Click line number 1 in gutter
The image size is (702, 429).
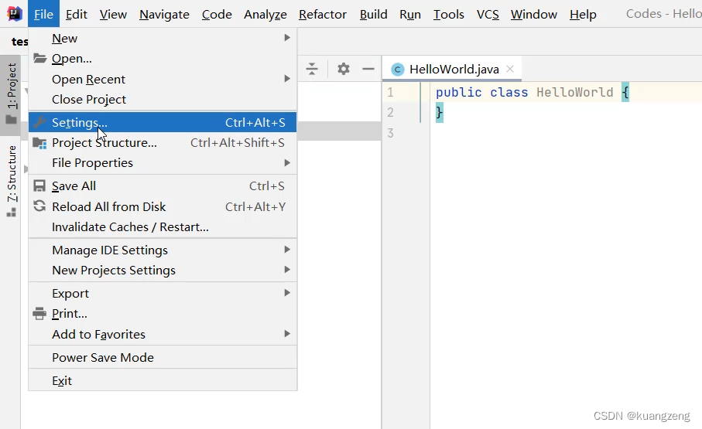point(390,92)
